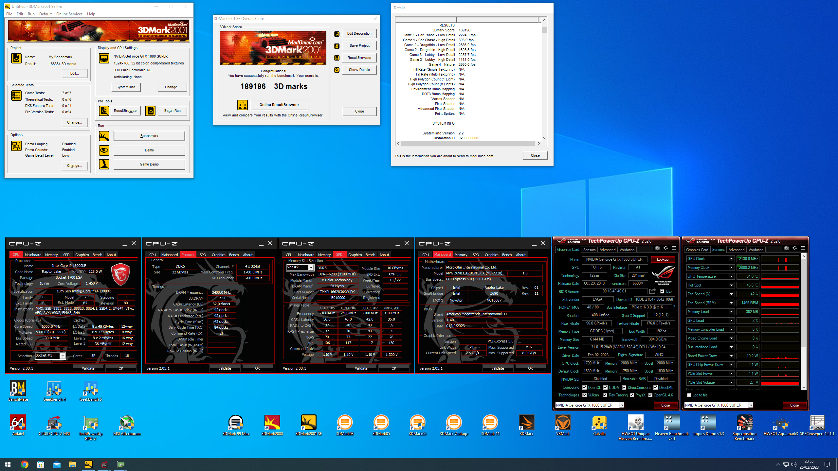The height and width of the screenshot is (471, 838).
Task: Click the Lookup button in GPU-Z
Action: coord(663,259)
